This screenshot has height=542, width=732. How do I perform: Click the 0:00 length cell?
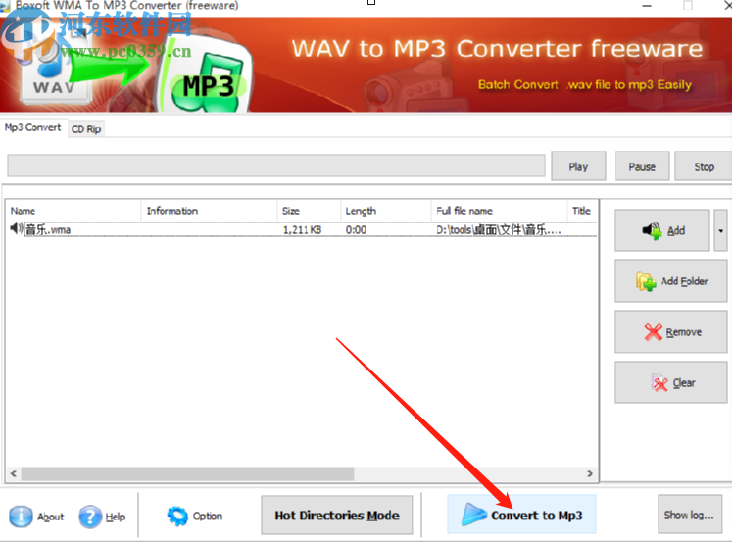[x=356, y=229]
